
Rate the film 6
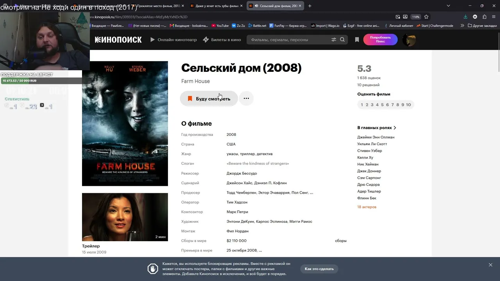pyautogui.click(x=387, y=105)
